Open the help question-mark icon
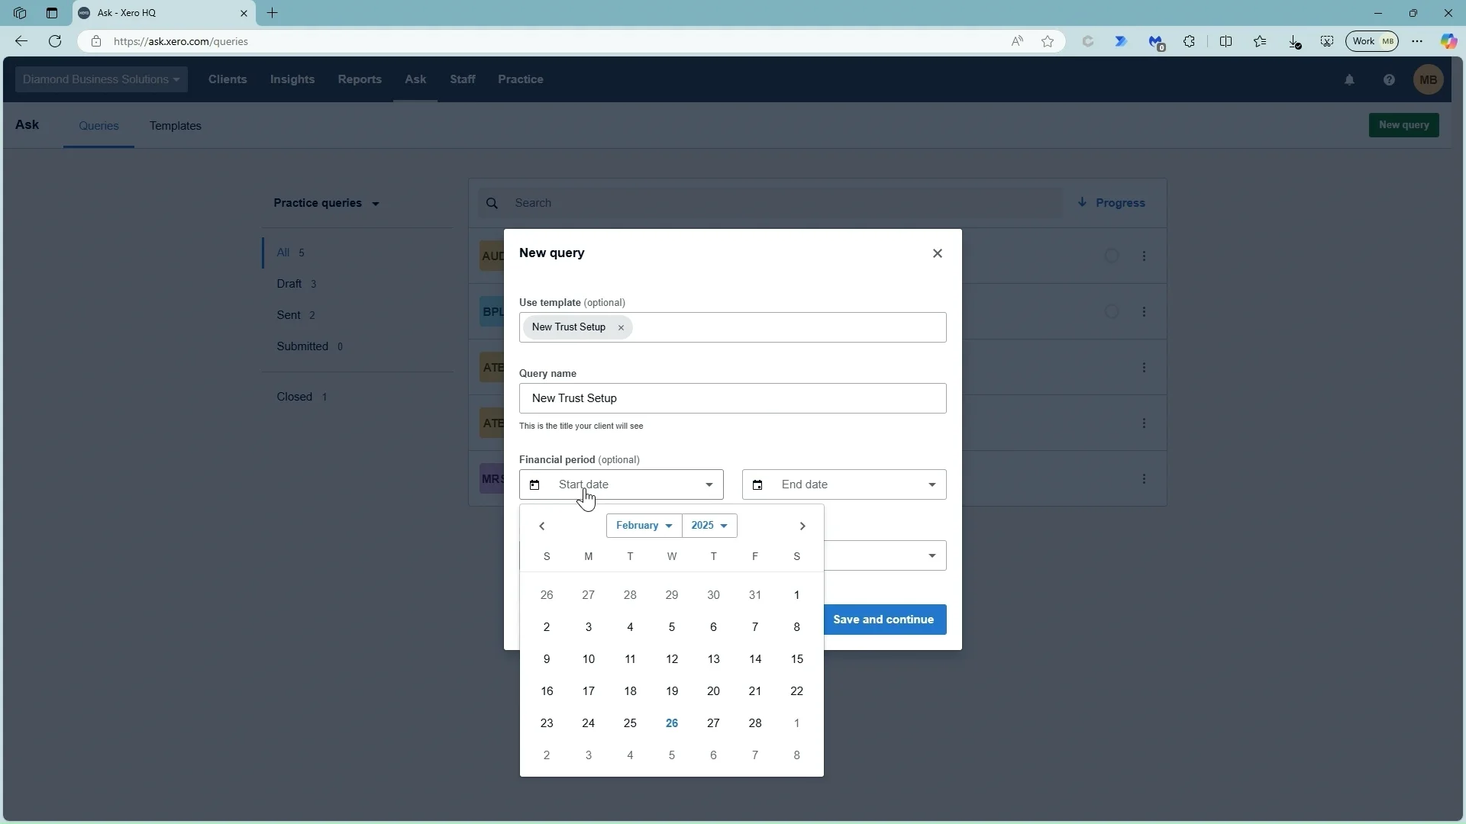Viewport: 1466px width, 824px height. pyautogui.click(x=1390, y=79)
